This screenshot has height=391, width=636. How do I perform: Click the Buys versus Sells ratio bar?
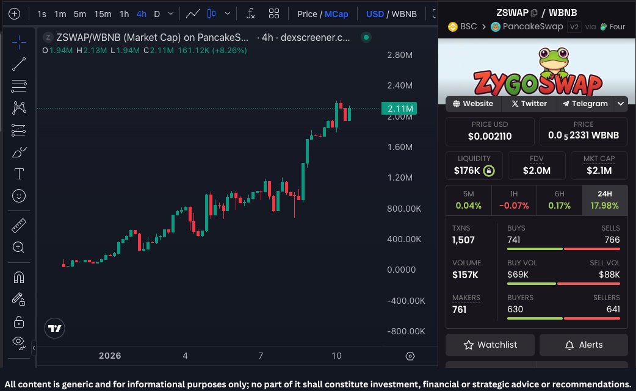(563, 249)
